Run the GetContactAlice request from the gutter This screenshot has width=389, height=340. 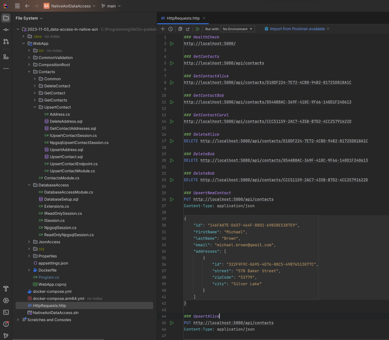click(x=172, y=82)
